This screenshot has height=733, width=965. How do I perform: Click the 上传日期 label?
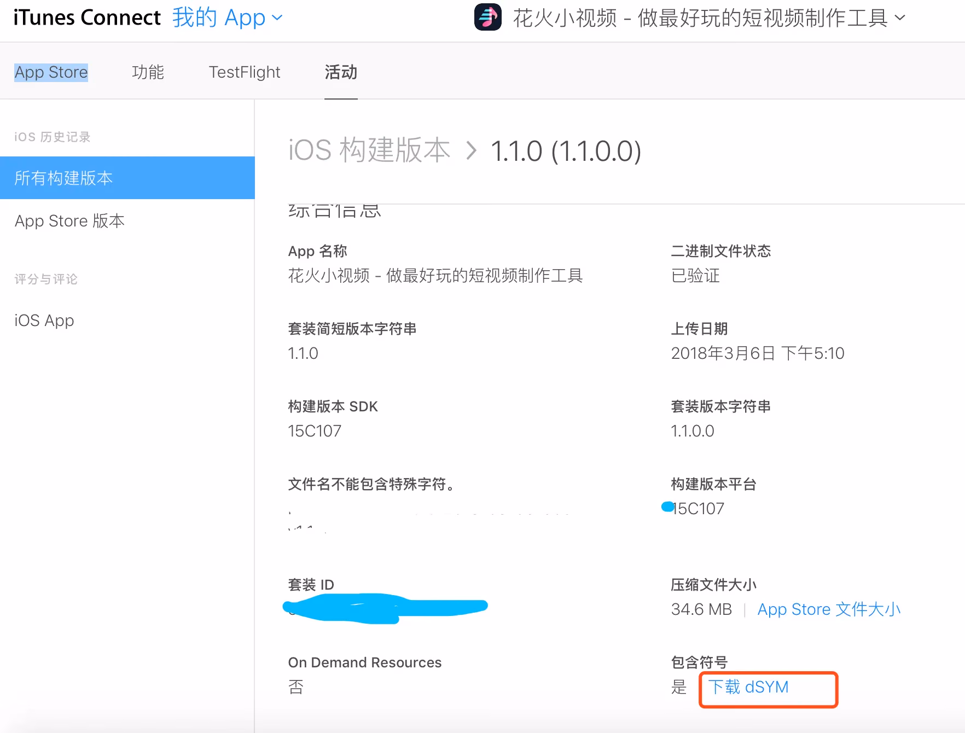699,329
